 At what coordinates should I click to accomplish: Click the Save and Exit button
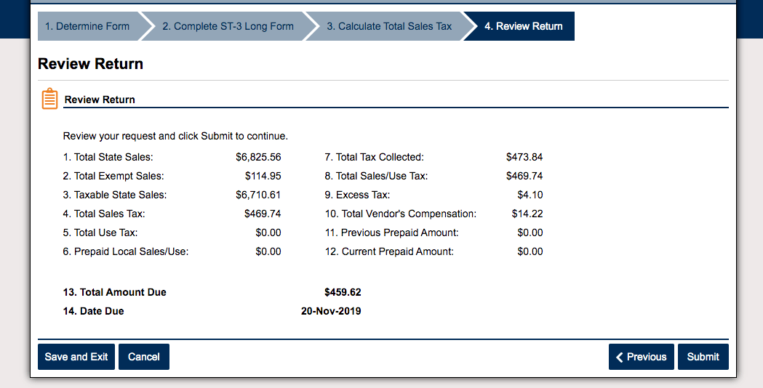click(x=76, y=357)
